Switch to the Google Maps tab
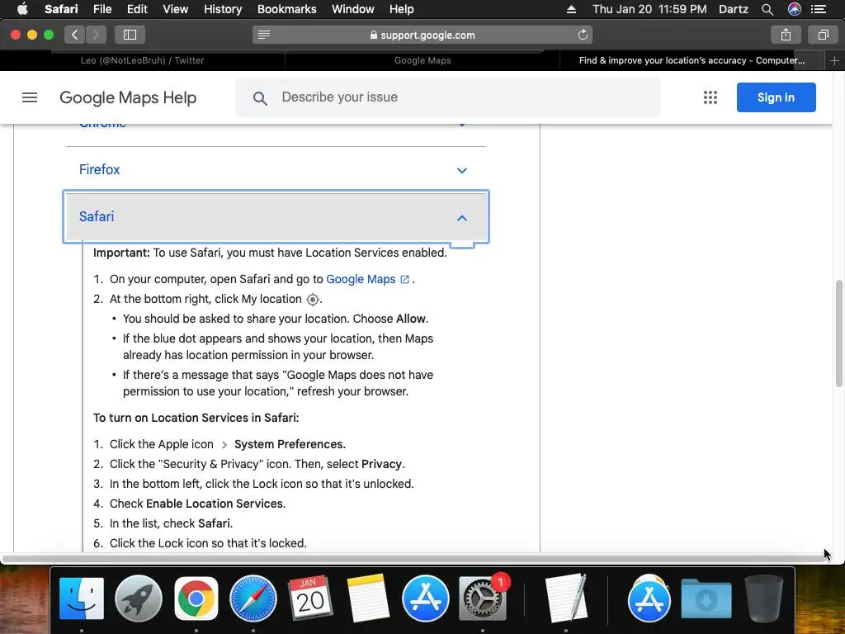 click(x=422, y=61)
